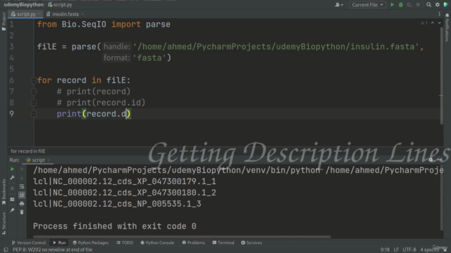Open IDE settings gear icon at top
Viewport: 451px width, 253px height.
[x=437, y=5]
